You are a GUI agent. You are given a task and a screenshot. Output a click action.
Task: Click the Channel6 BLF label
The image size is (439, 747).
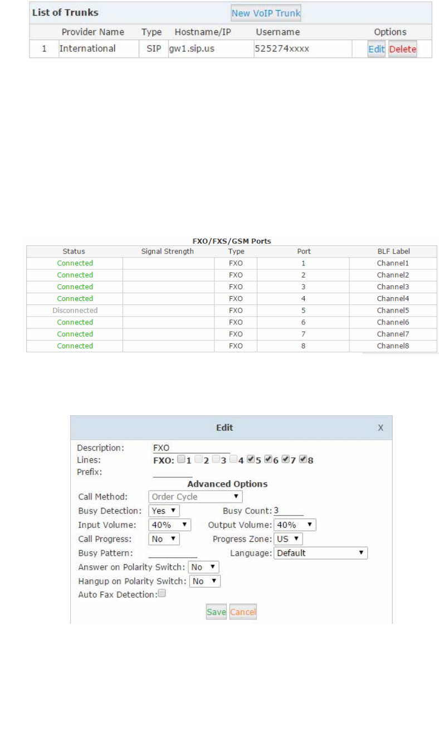tap(393, 322)
